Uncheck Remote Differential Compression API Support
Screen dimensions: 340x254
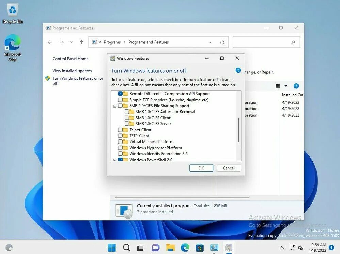tap(120, 94)
